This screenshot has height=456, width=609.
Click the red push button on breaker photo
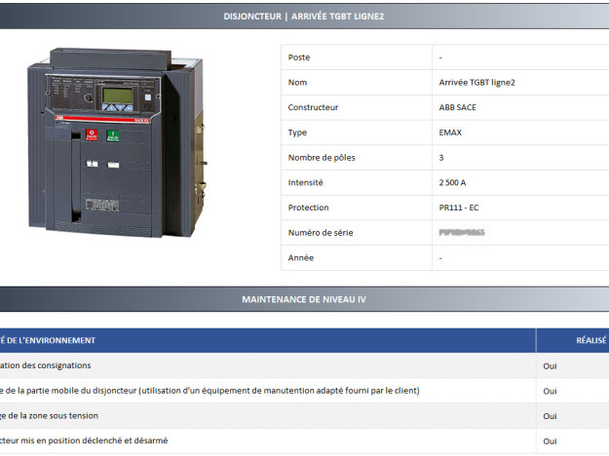[93, 133]
